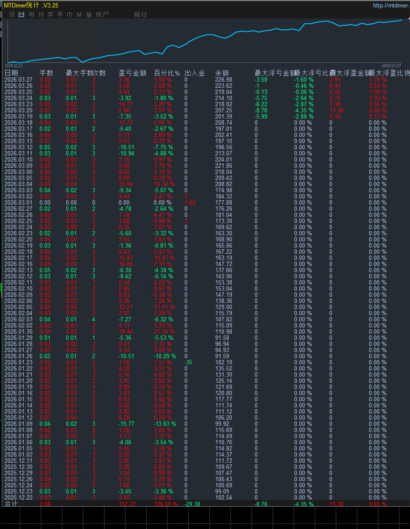Click the 出入金 column header

pos(194,73)
